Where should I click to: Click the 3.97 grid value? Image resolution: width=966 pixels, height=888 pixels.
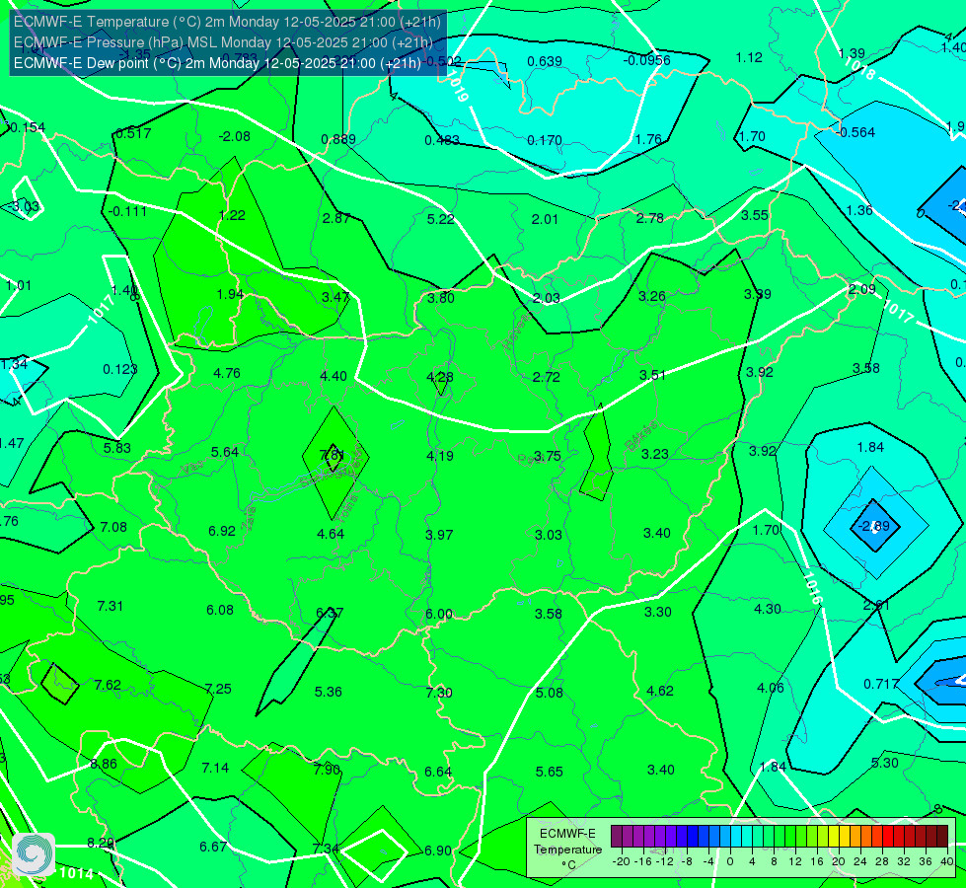[x=439, y=534]
